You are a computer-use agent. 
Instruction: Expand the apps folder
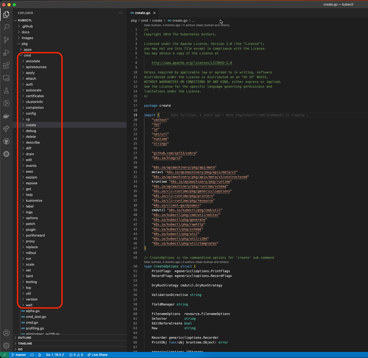[70, 49]
